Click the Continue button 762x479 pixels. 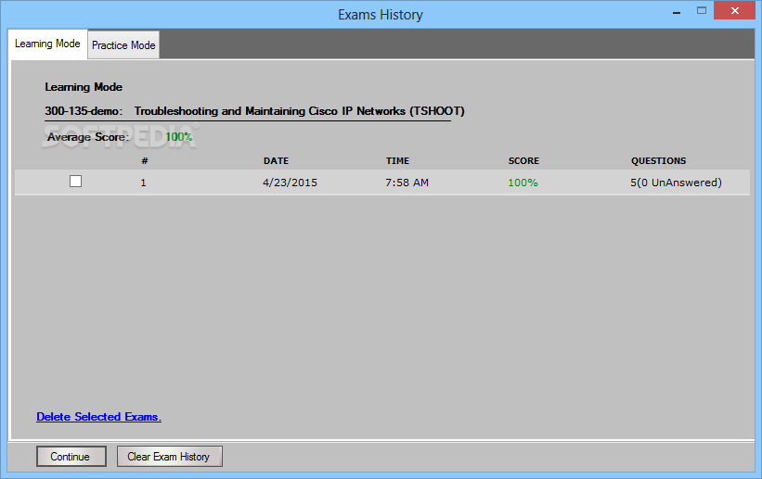click(x=71, y=457)
